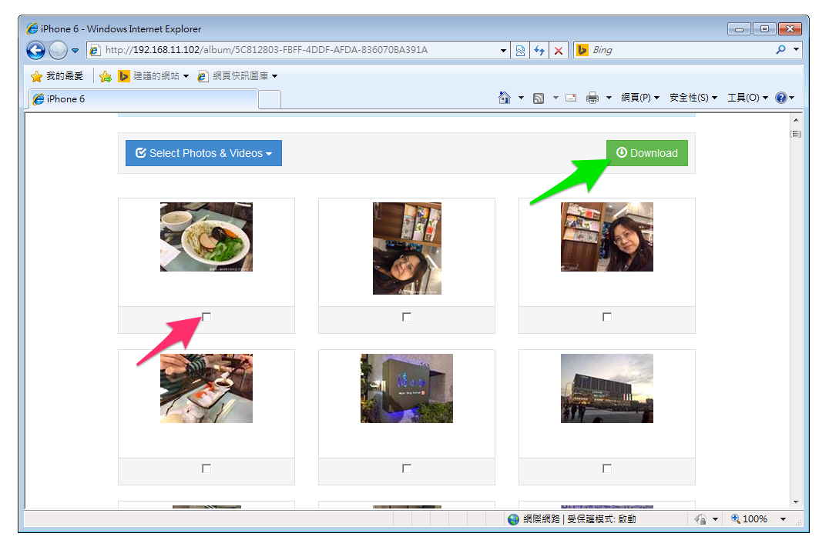The image size is (829, 550).
Task: Click the green Download button
Action: [647, 153]
